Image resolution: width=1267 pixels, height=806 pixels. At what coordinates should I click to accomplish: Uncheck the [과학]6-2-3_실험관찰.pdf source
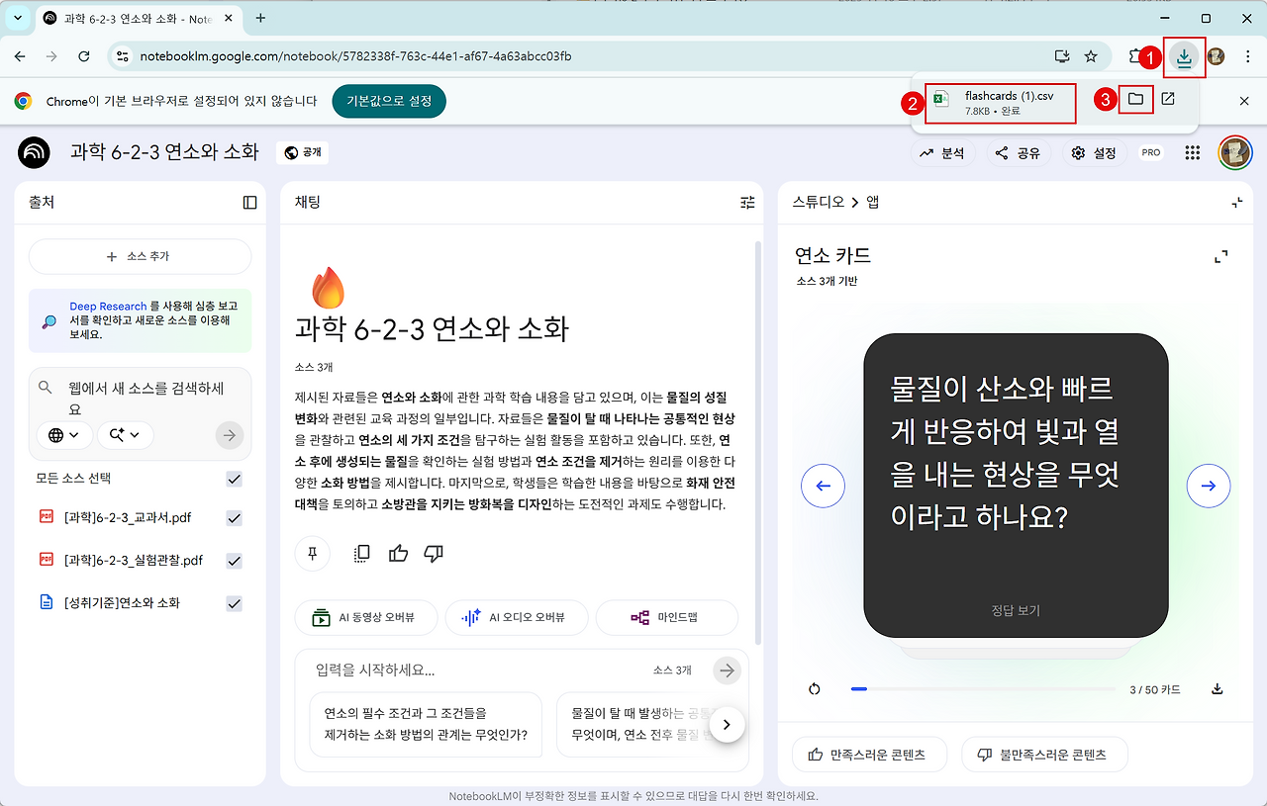[235, 561]
